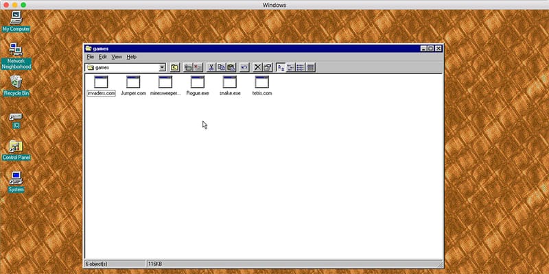Click the '116KB' status bar text
549x274 pixels.
click(155, 264)
